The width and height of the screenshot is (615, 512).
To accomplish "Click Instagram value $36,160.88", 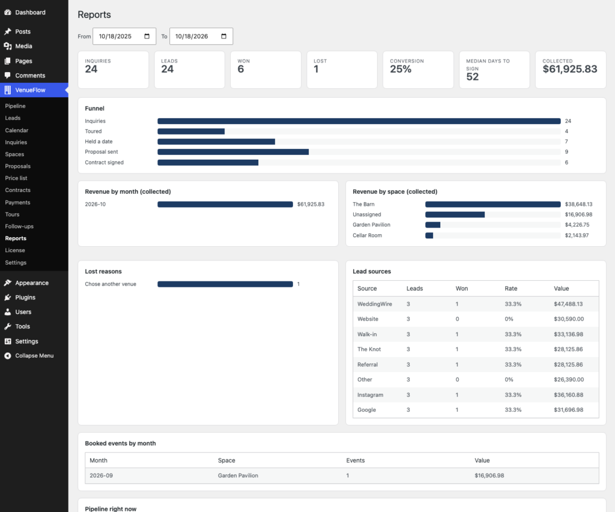I will click(x=568, y=395).
